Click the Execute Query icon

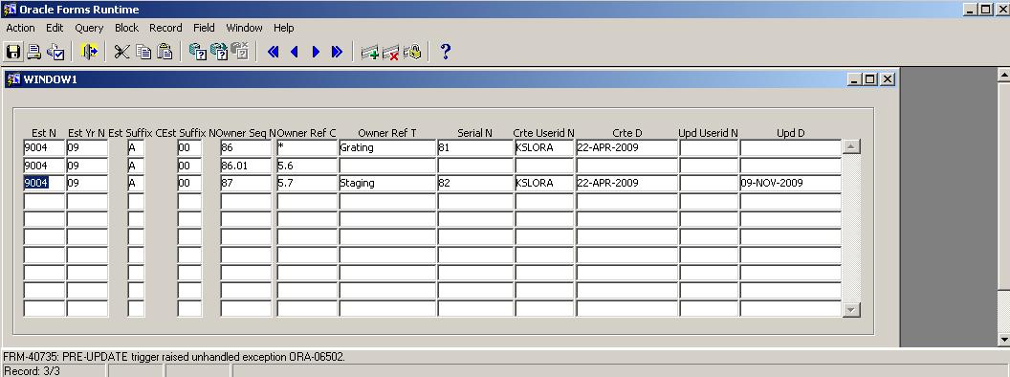(219, 52)
